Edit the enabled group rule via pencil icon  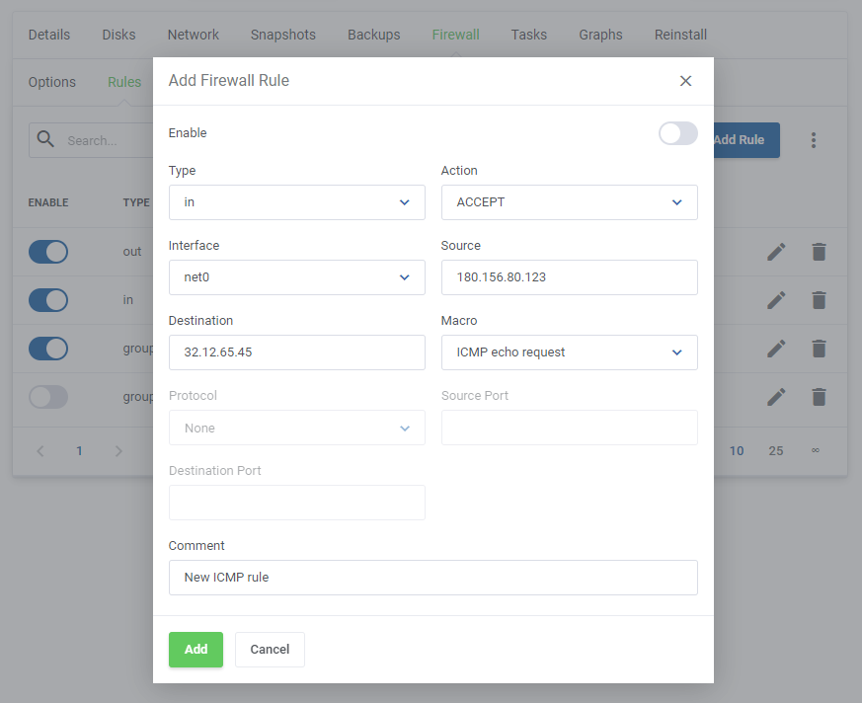click(776, 349)
